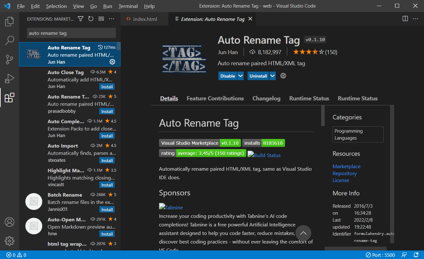Screen dimensions: 424x259
Task: Open extensions panel more actions ellipsis
Action: [x=111, y=19]
